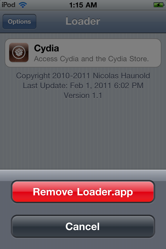Open the Options button in navigation bar
The image size is (166, 249).
click(x=19, y=22)
